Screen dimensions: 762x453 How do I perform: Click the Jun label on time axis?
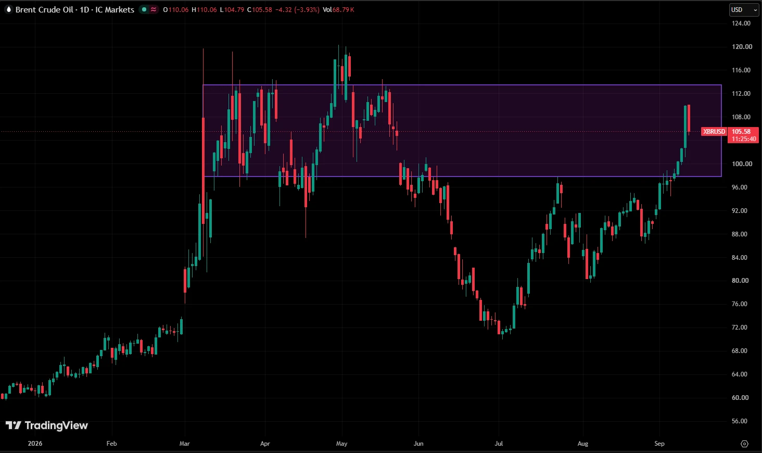418,444
